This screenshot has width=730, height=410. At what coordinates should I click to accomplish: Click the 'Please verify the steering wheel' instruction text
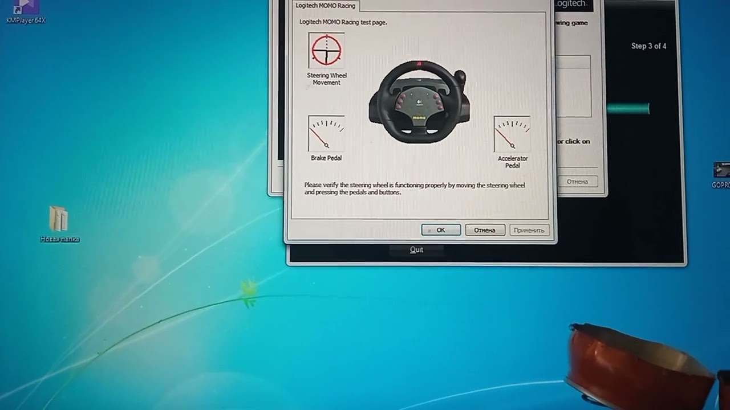pyautogui.click(x=415, y=188)
